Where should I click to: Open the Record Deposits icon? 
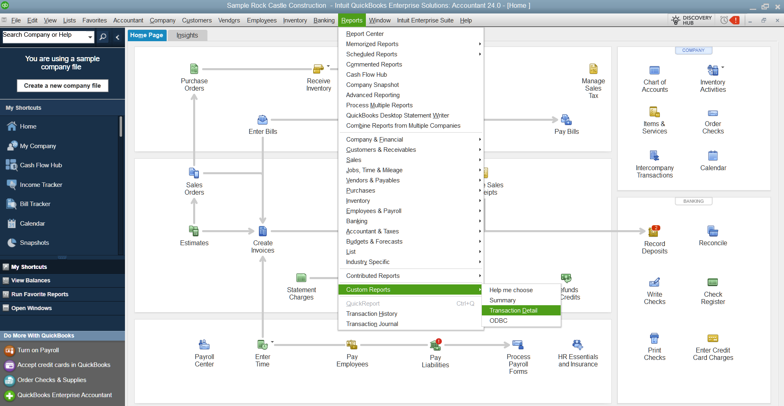coord(654,231)
